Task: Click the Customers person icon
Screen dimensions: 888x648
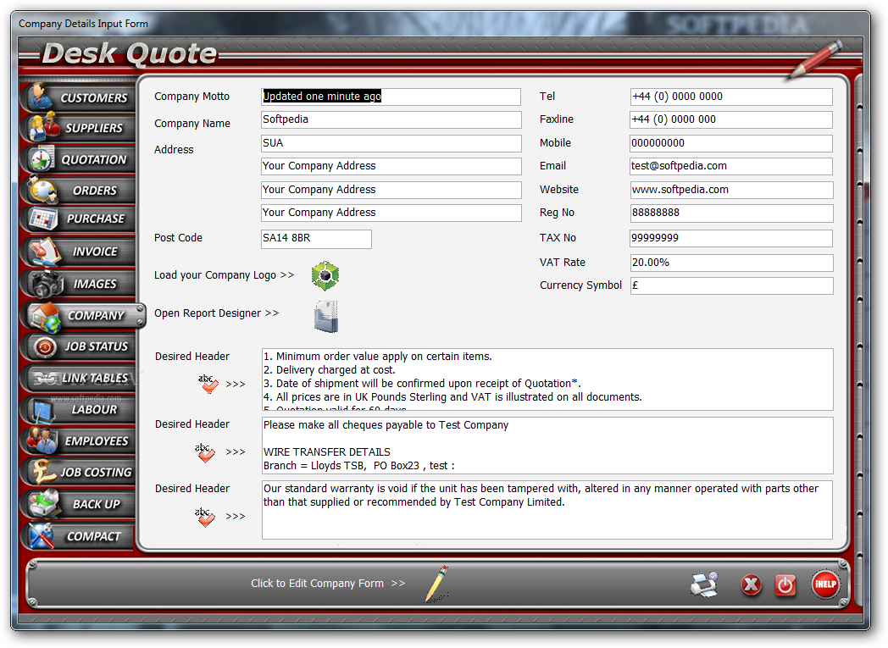Action: (41, 97)
